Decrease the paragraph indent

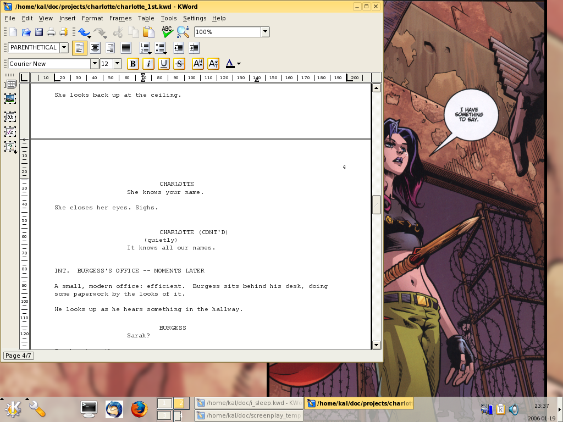(x=179, y=48)
